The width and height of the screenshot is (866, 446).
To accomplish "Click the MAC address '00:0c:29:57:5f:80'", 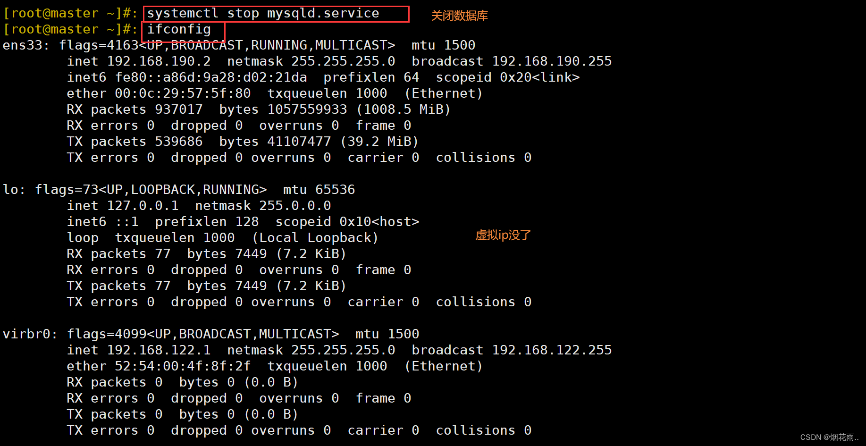I will tap(183, 94).
